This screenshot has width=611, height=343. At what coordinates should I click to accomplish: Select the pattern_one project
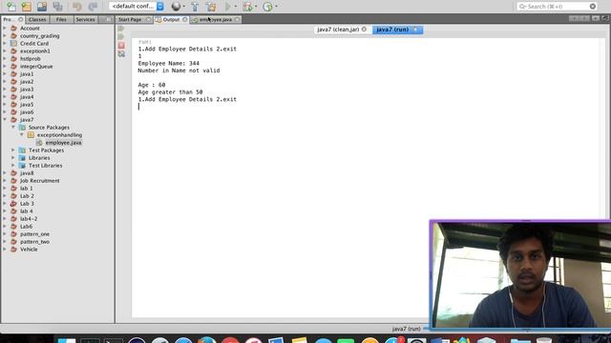34,234
